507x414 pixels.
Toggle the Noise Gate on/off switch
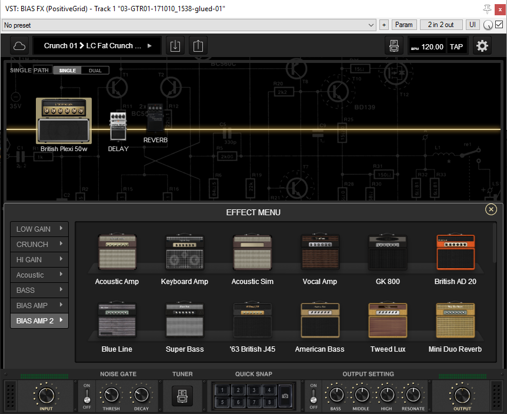pos(87,396)
